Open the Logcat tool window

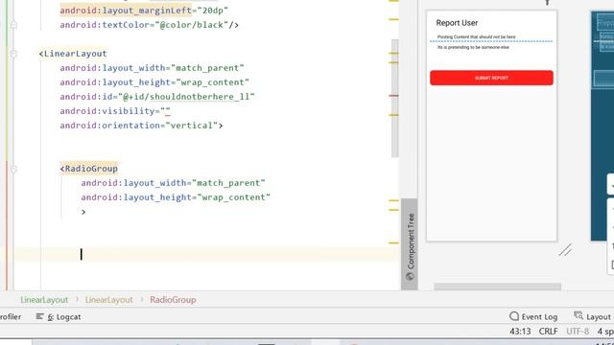[59, 317]
